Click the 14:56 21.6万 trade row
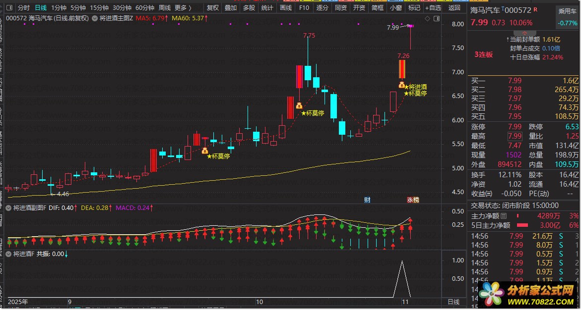Screen dimensions: 582x310 click(x=524, y=236)
